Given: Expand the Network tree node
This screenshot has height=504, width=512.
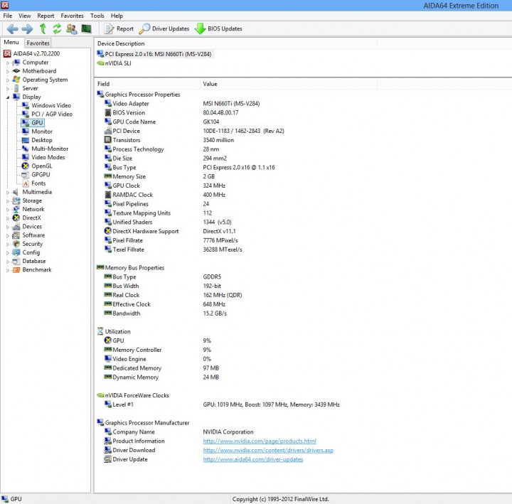Looking at the screenshot, I should tap(8, 210).
